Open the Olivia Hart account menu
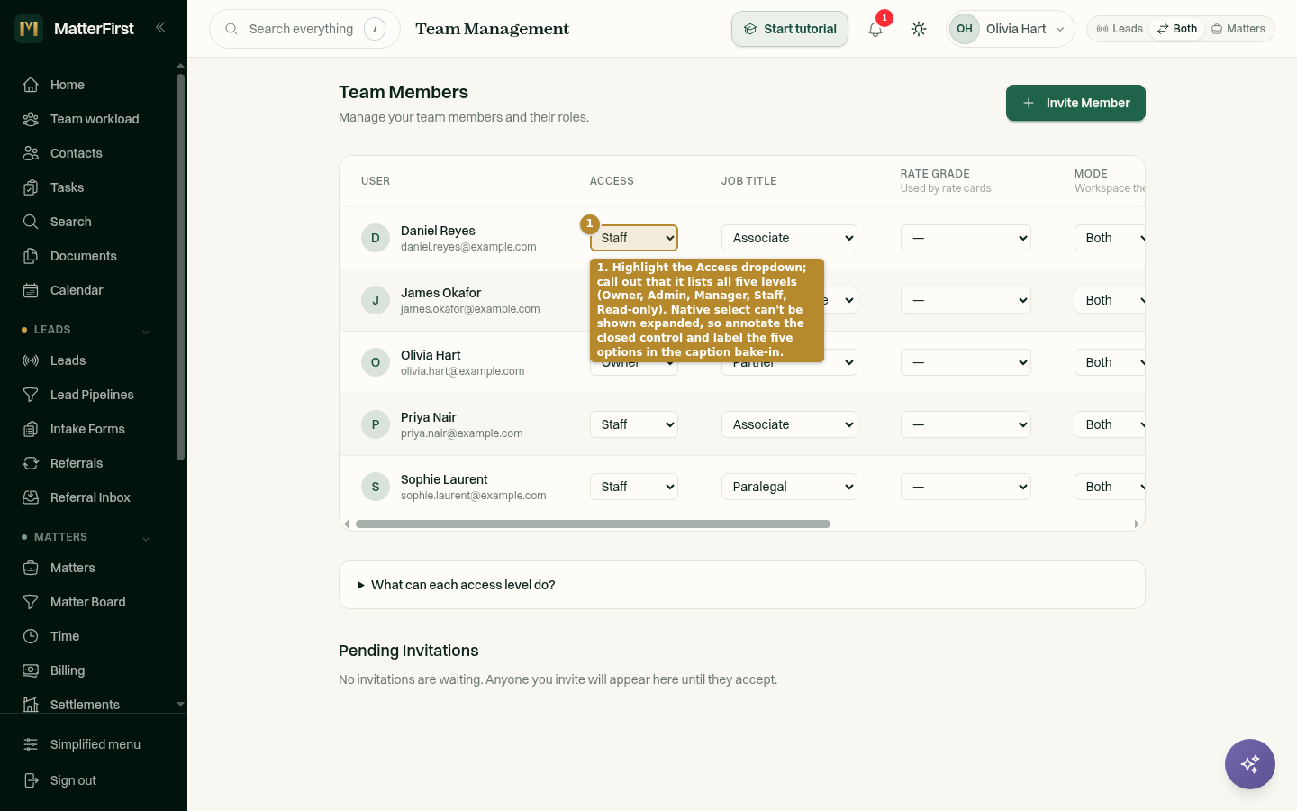 pyautogui.click(x=1011, y=29)
